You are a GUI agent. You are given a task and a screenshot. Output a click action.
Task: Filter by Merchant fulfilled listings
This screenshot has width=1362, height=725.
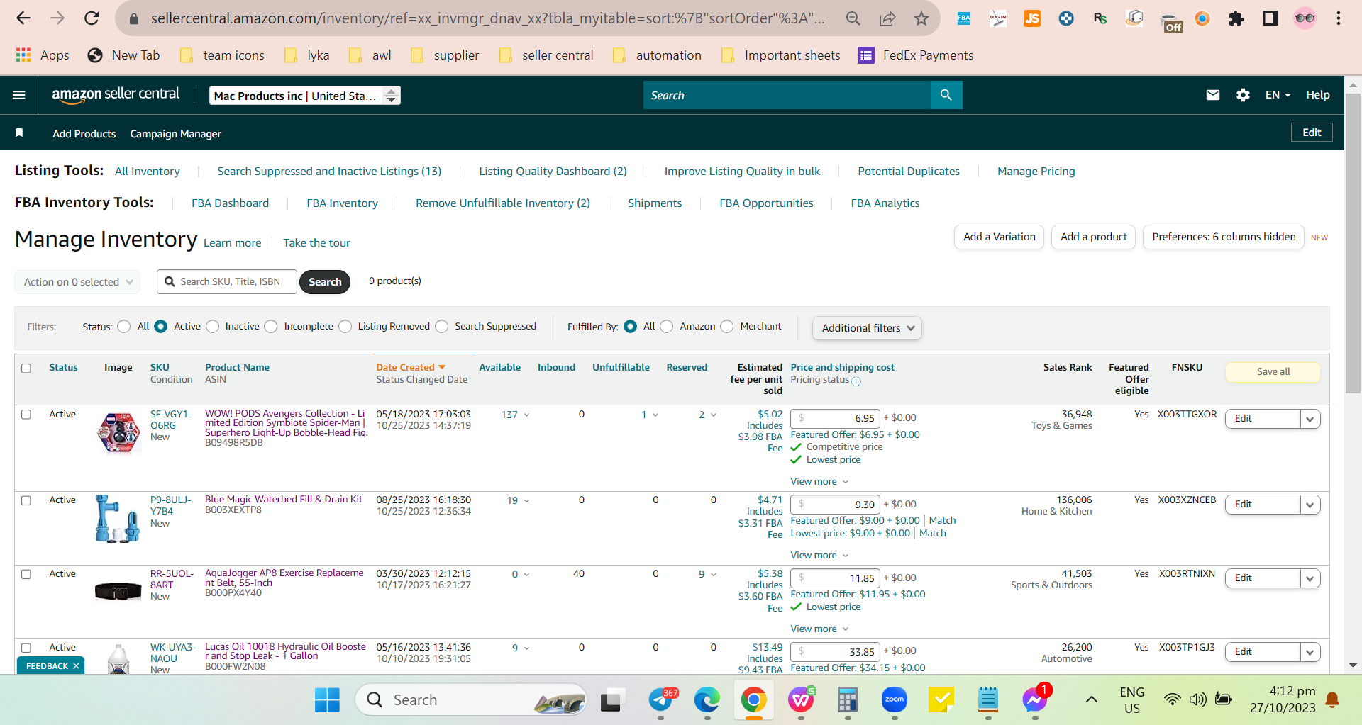tap(727, 327)
